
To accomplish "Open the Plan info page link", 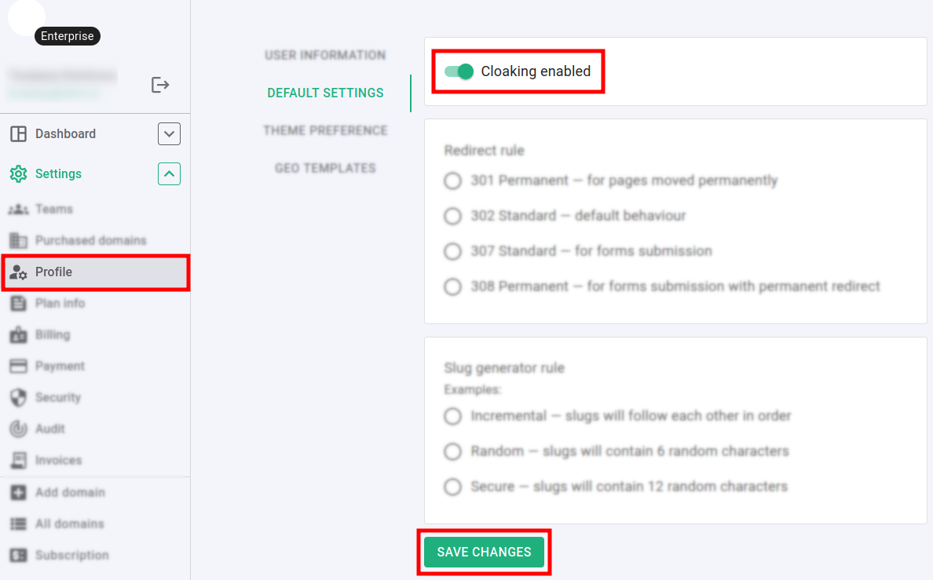I will 60,304.
